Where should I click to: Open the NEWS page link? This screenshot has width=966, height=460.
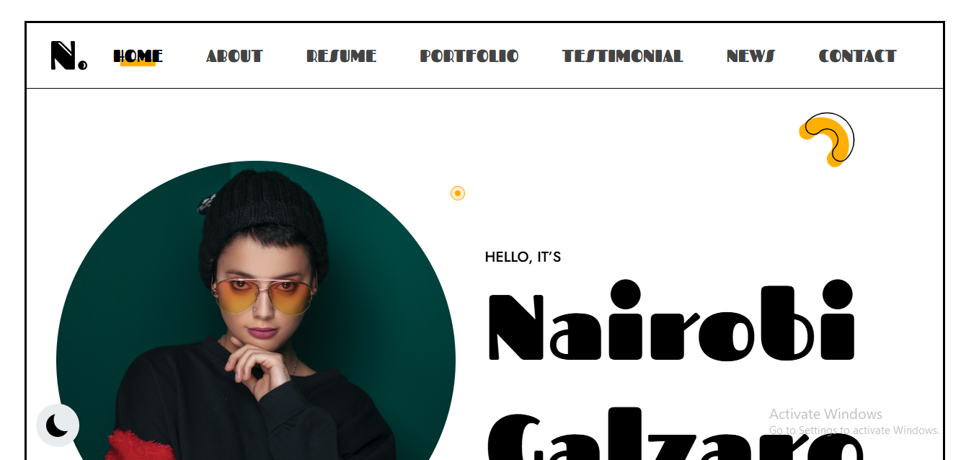click(750, 56)
